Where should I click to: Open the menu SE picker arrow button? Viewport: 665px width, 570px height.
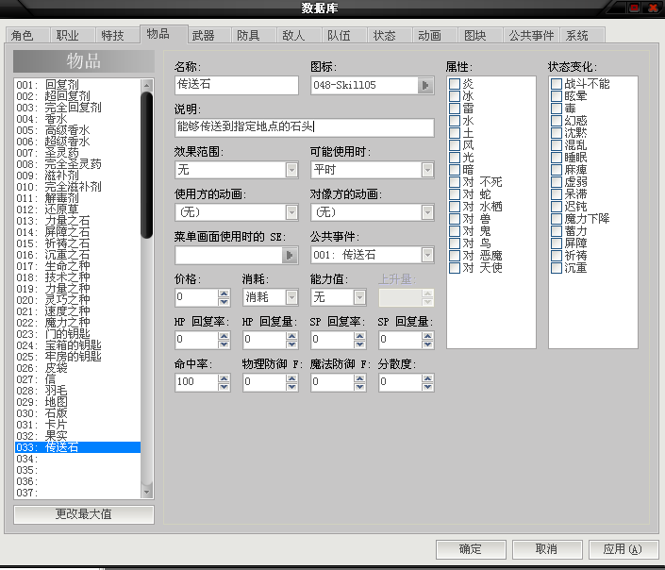coord(290,255)
